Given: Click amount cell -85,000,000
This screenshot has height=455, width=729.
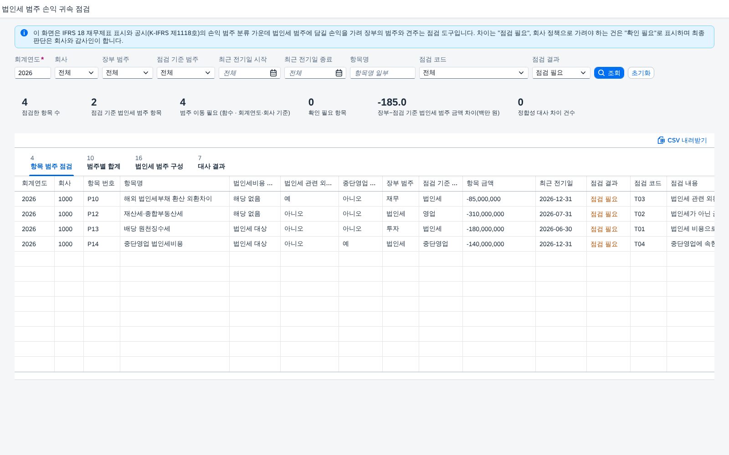Looking at the screenshot, I should 499,199.
